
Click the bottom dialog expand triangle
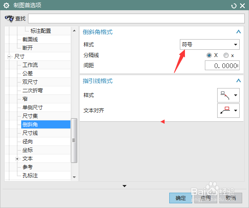125,186
